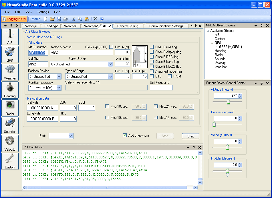Open the Radar instrument in sidebar
The width and height of the screenshot is (272, 198).
(10, 108)
